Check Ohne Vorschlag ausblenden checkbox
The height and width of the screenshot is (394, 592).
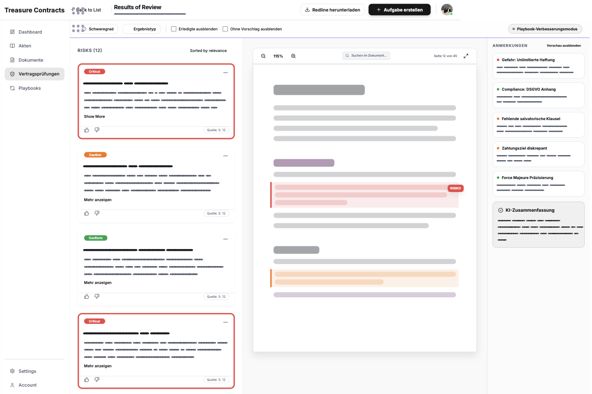tap(225, 29)
